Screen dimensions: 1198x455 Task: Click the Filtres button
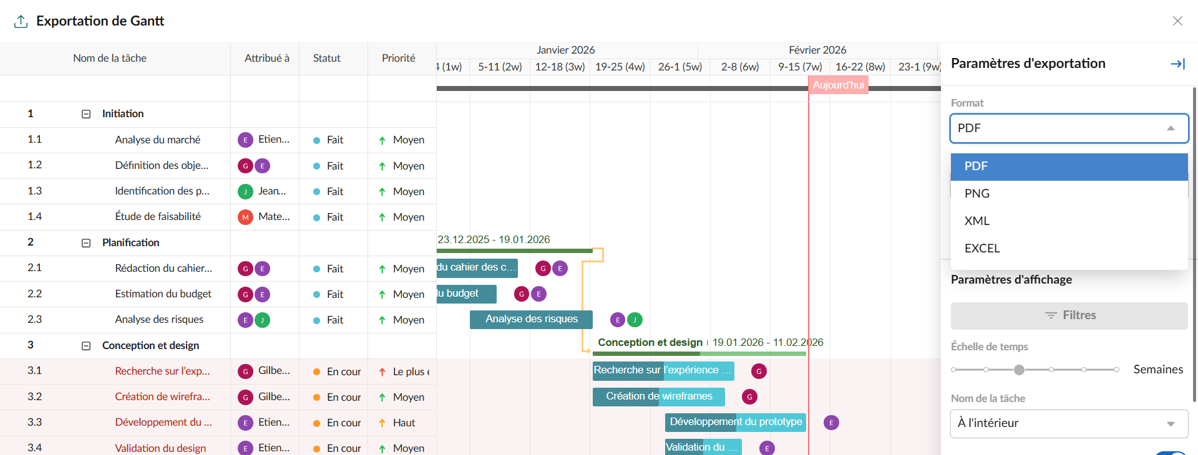point(1068,315)
